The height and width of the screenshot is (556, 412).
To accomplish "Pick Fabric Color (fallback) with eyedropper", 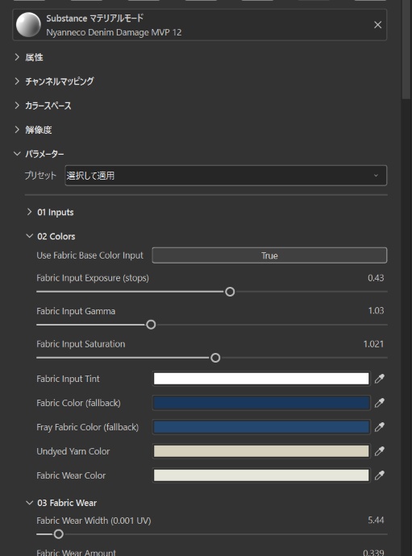I will coord(380,403).
